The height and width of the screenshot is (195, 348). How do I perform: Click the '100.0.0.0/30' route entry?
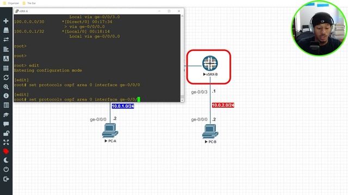(29, 22)
